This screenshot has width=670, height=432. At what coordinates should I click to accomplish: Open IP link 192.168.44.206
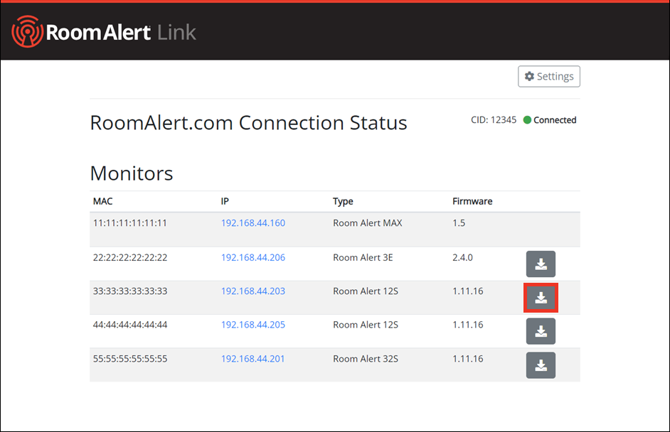coord(252,257)
